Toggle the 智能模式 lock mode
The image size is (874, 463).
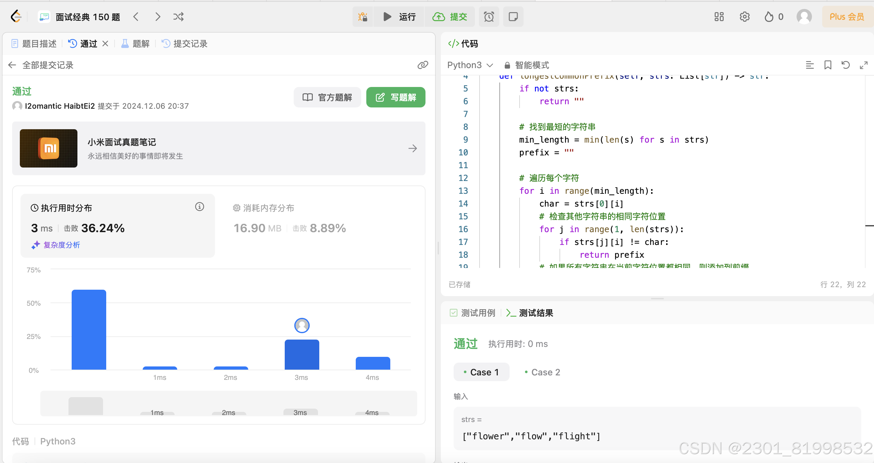[x=527, y=65]
